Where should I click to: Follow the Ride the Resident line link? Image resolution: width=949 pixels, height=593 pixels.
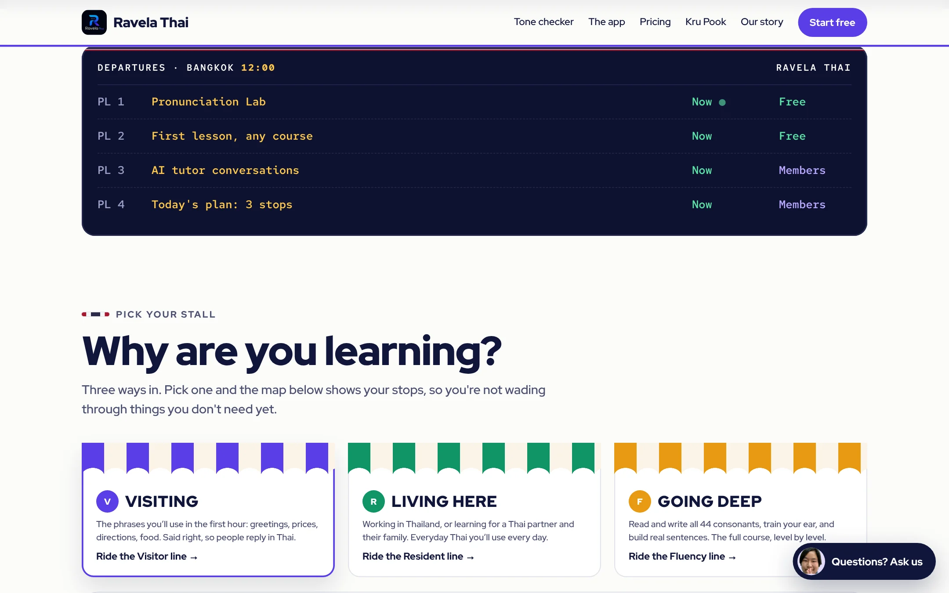(418, 556)
